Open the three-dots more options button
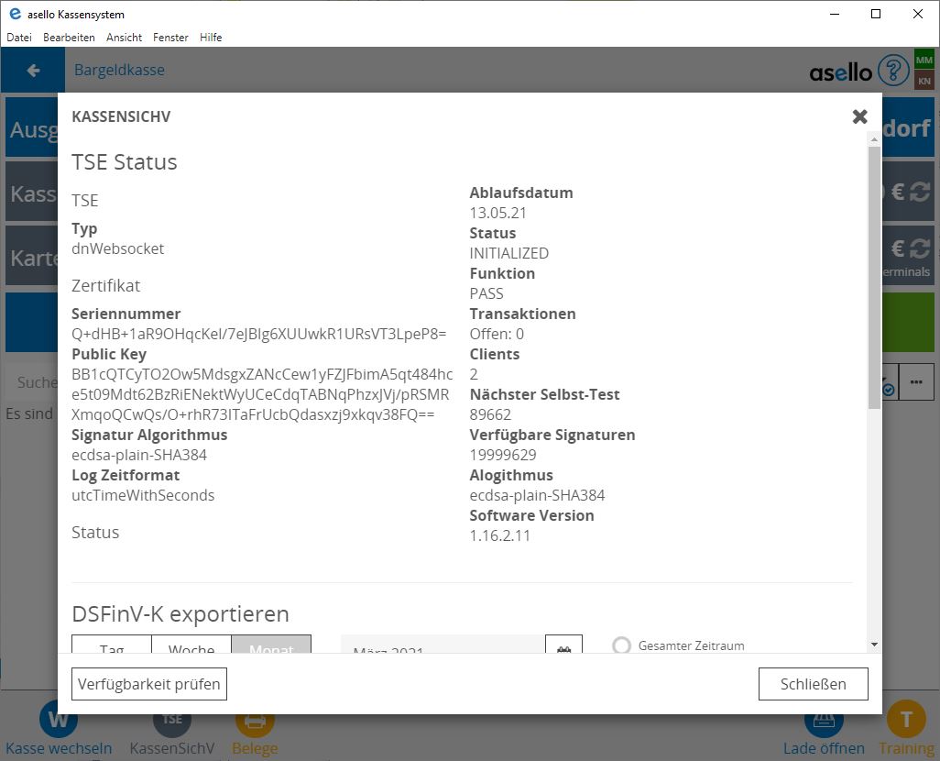The height and width of the screenshot is (761, 940). coord(916,382)
